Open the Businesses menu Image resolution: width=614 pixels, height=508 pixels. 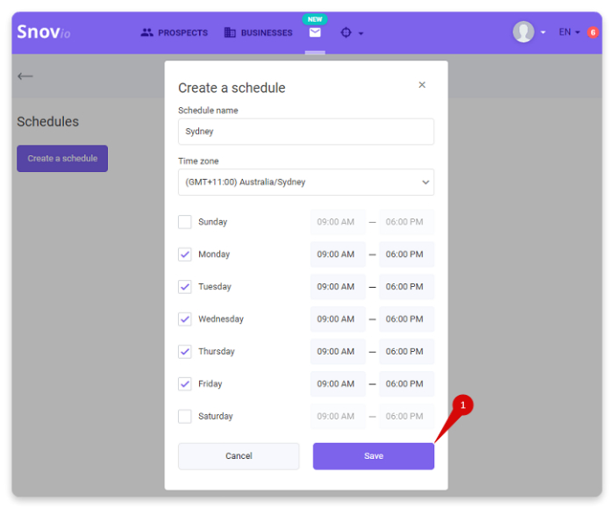(x=259, y=32)
